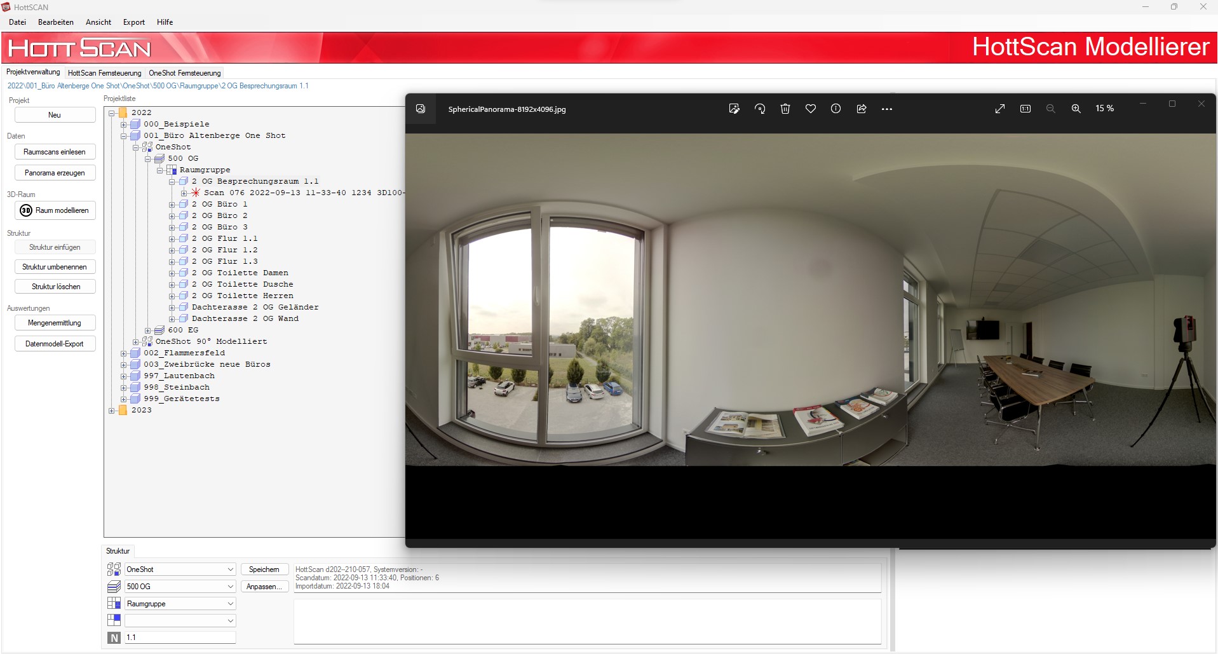The image size is (1218, 654).
Task: Open the OneShot structure dropdown
Action: point(230,569)
